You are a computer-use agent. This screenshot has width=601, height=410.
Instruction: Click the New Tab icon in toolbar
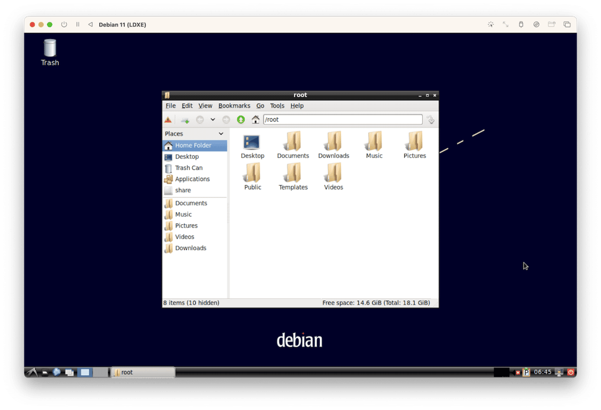click(185, 120)
